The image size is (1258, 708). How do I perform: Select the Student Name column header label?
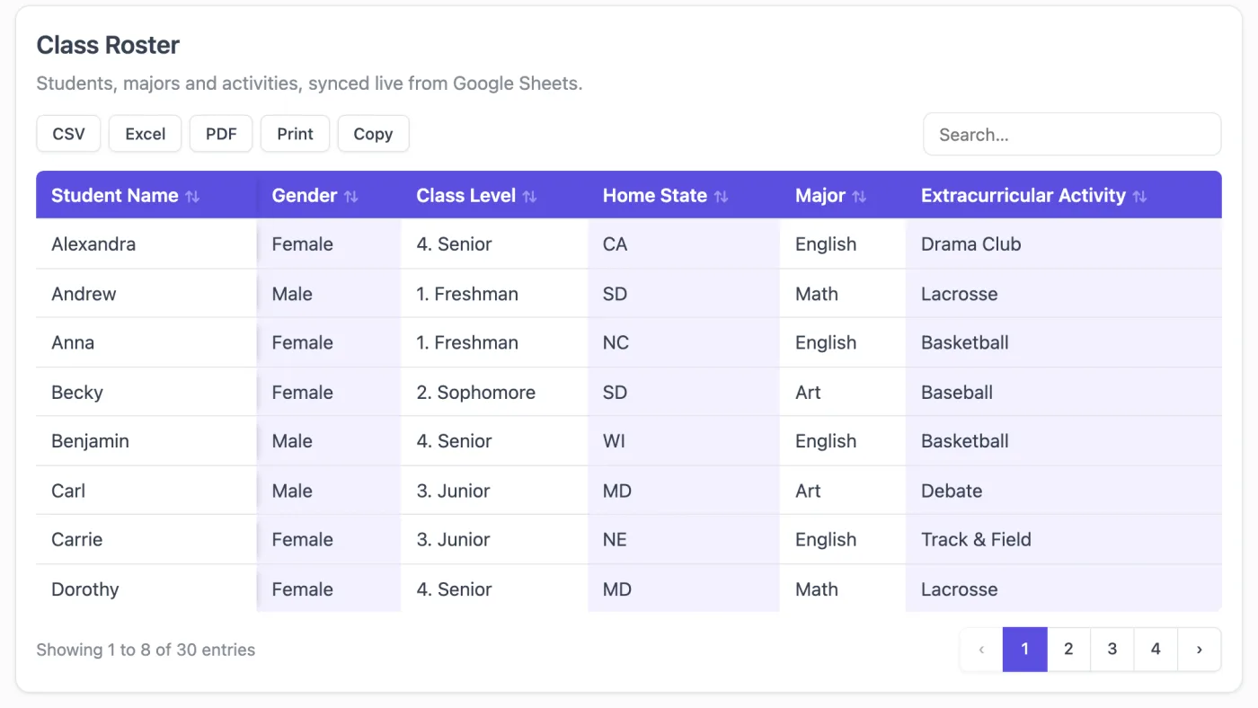(115, 196)
